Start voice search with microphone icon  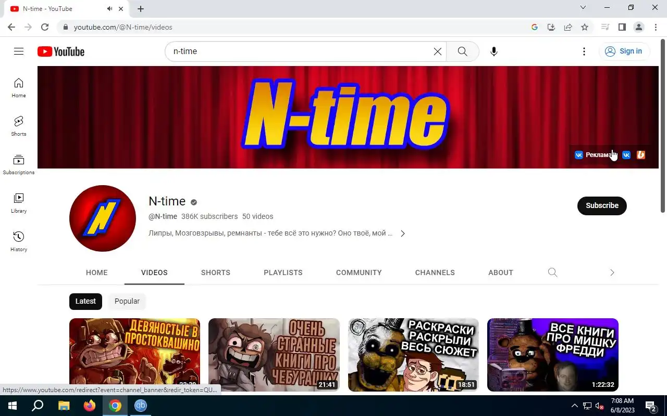[494, 51]
